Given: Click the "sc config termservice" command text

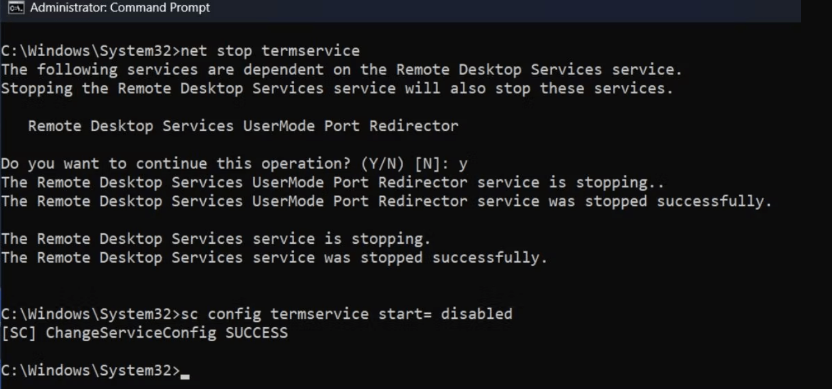Looking at the screenshot, I should (x=271, y=314).
